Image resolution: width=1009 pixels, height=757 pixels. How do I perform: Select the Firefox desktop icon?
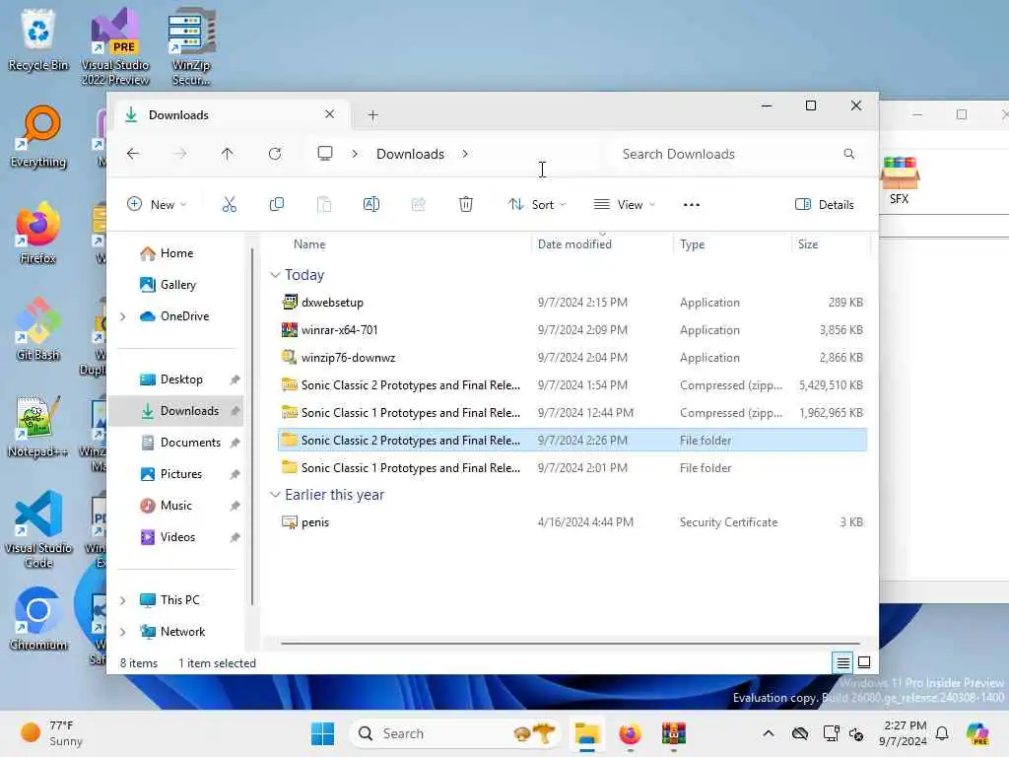pos(38,233)
